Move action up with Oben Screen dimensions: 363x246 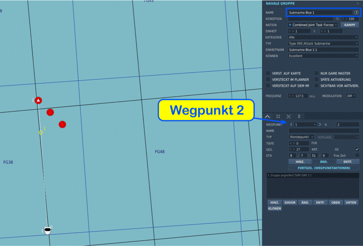[335, 203]
